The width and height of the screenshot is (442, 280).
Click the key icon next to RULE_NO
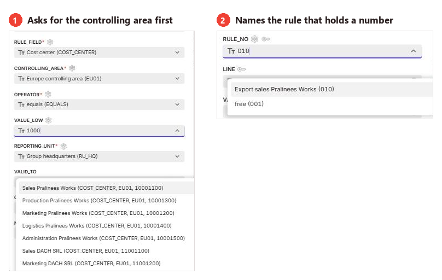(x=266, y=39)
